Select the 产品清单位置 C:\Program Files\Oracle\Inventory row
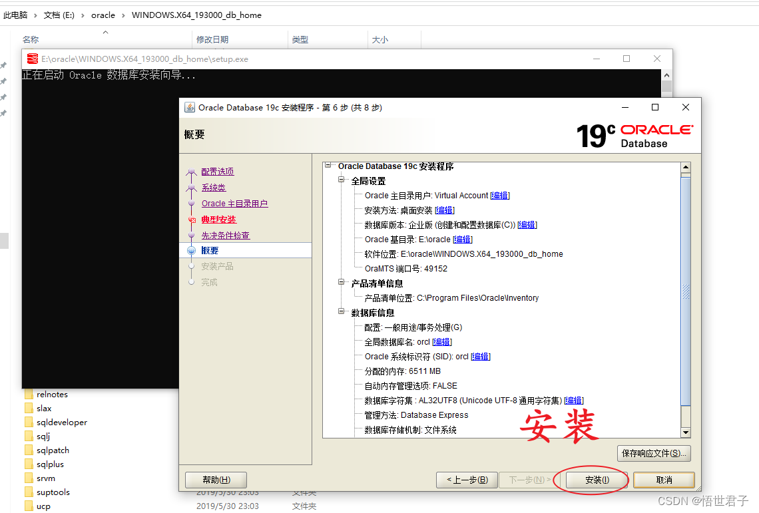 (x=451, y=297)
